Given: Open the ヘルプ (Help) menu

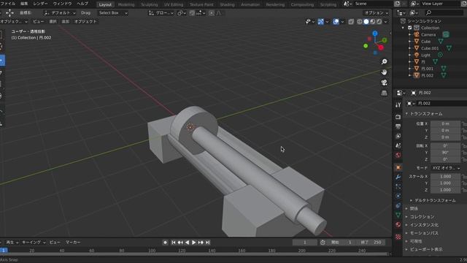Looking at the screenshot, I should coord(82,4).
